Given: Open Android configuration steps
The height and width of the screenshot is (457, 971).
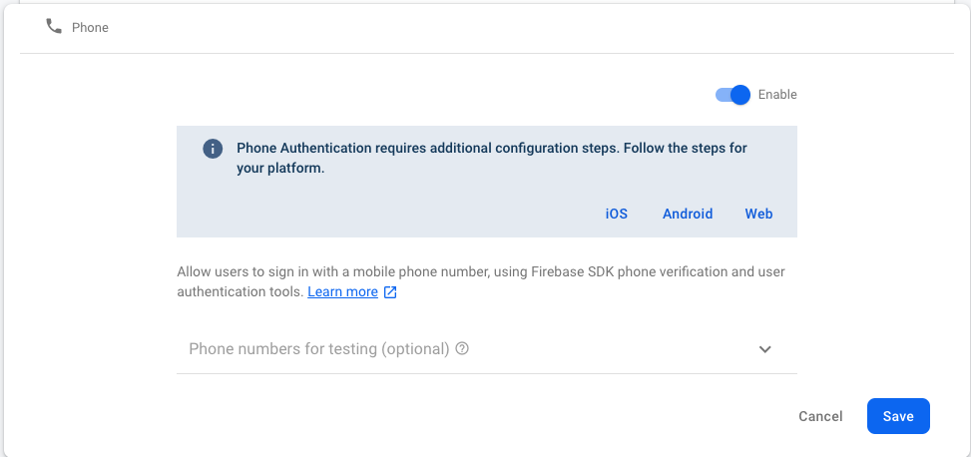Looking at the screenshot, I should [688, 214].
